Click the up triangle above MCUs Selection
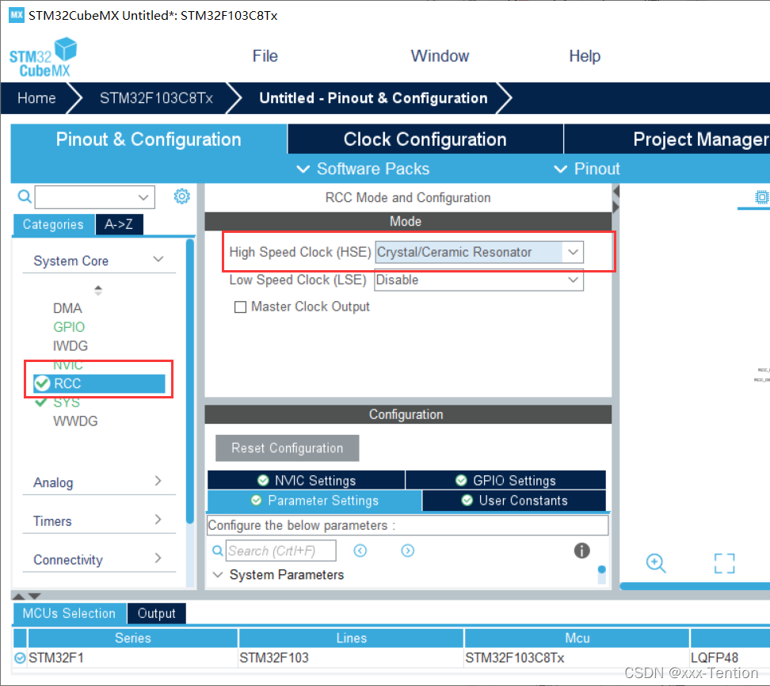 pos(19,596)
